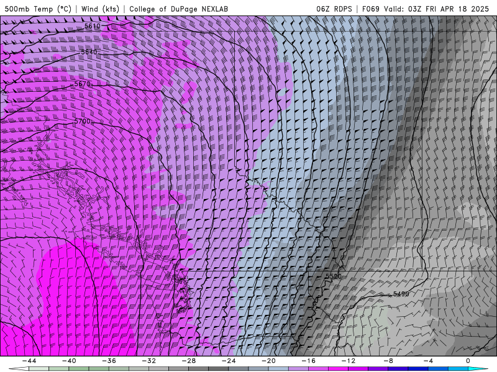497x372 pixels.
Task: Click the -24 colorbar label
Action: tap(229, 361)
